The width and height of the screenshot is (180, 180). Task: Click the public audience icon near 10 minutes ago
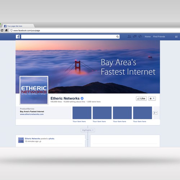(40, 141)
